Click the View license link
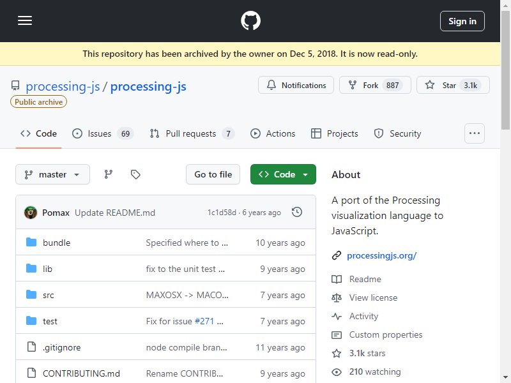The height and width of the screenshot is (383, 511). pyautogui.click(x=373, y=297)
